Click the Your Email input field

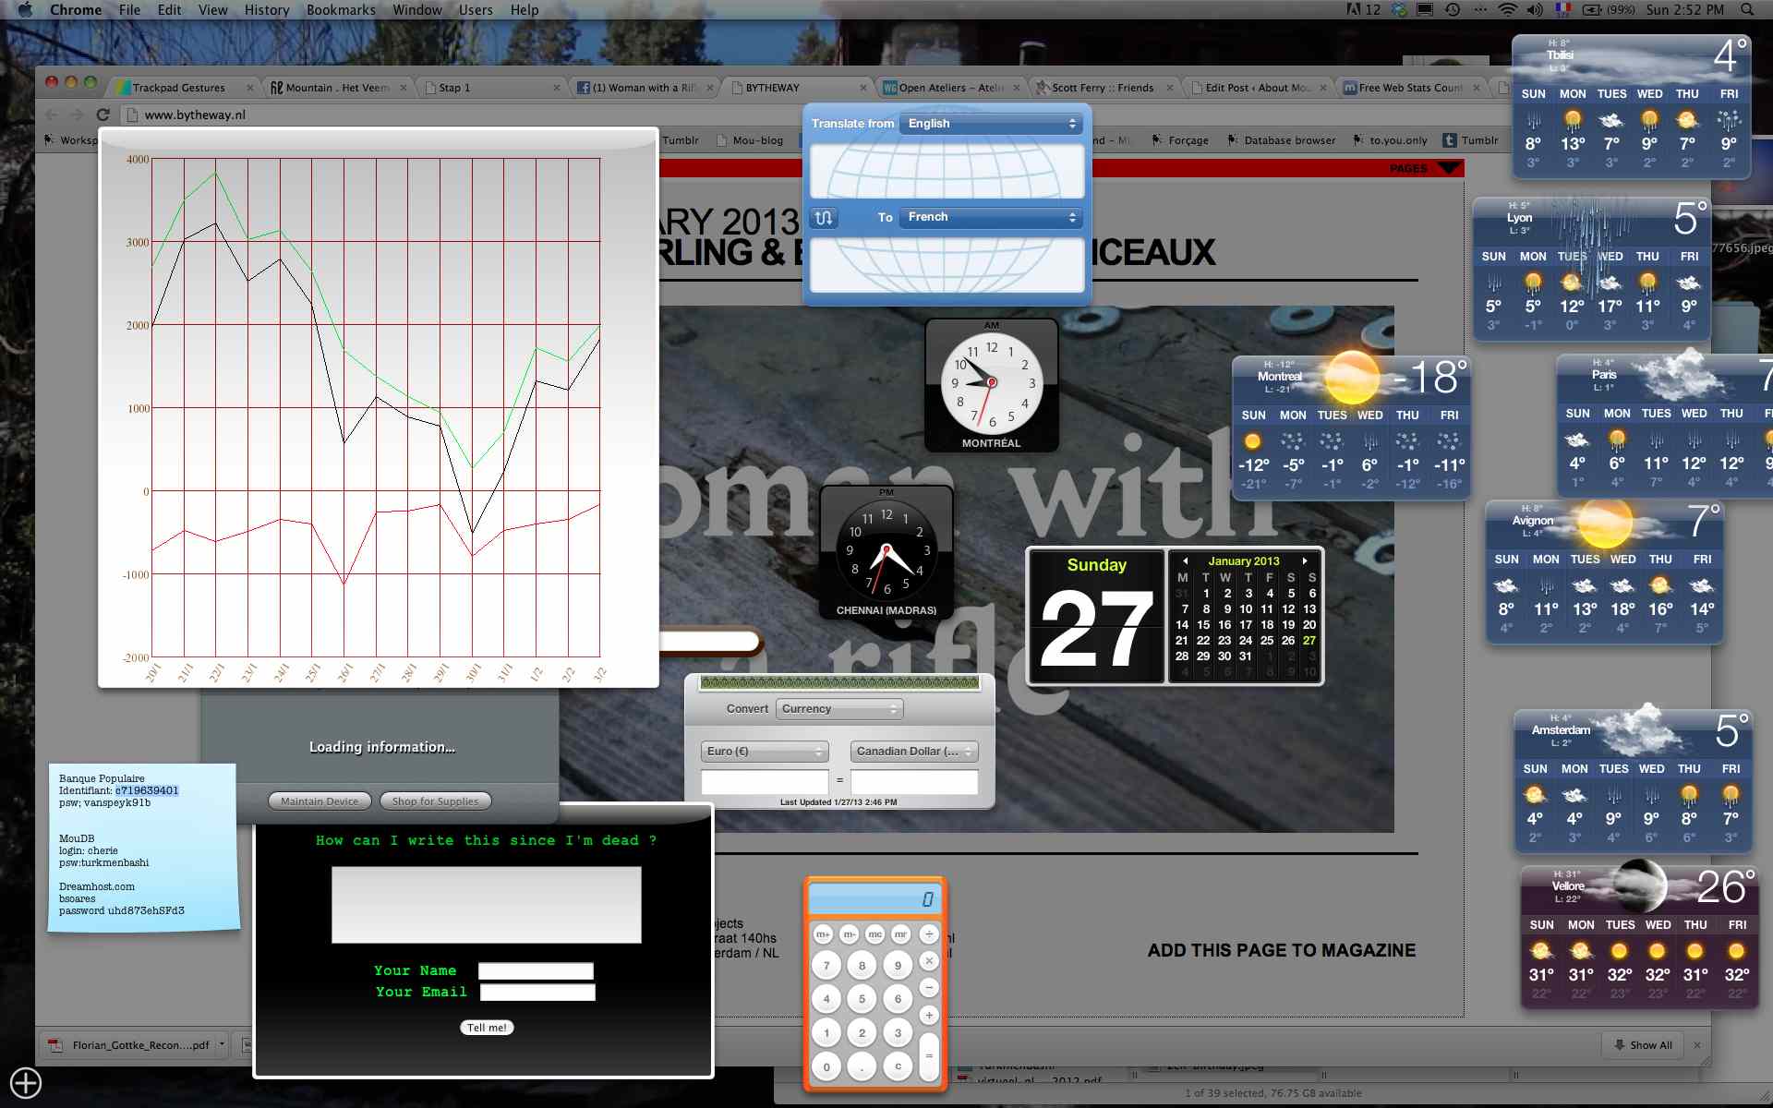click(x=537, y=992)
